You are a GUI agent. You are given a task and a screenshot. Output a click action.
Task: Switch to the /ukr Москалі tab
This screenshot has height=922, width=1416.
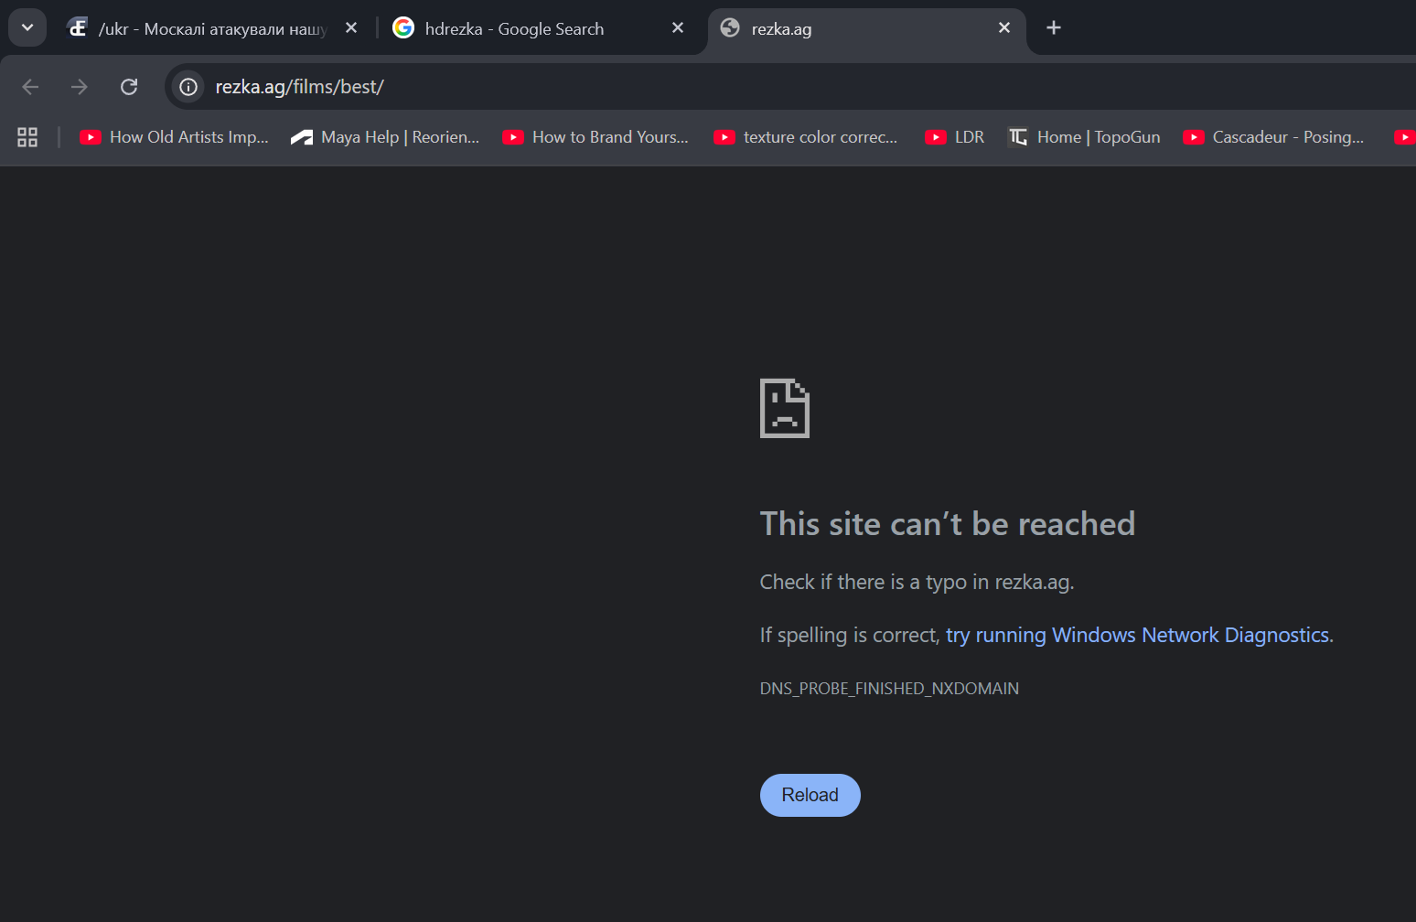point(212,29)
